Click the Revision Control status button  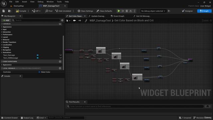[x=202, y=118]
